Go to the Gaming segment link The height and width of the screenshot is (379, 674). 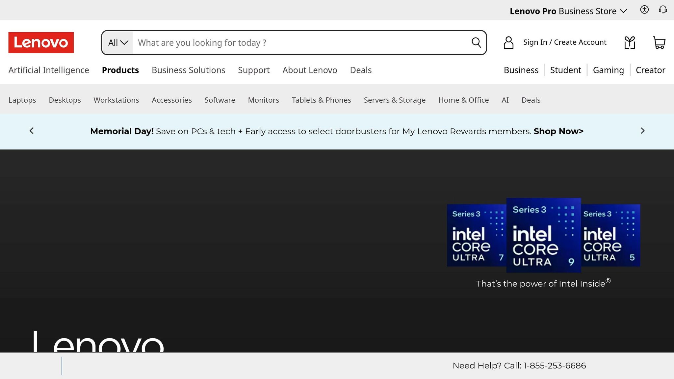[609, 70]
